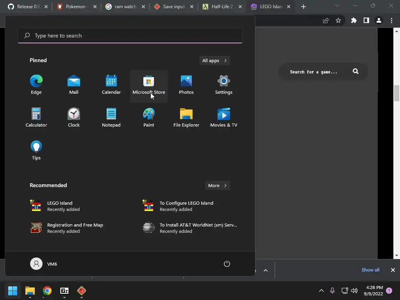Open the Edge pinned app

tap(36, 85)
